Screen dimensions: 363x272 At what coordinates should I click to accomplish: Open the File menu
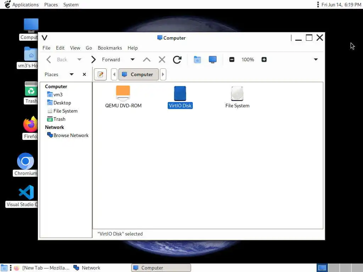tap(46, 48)
